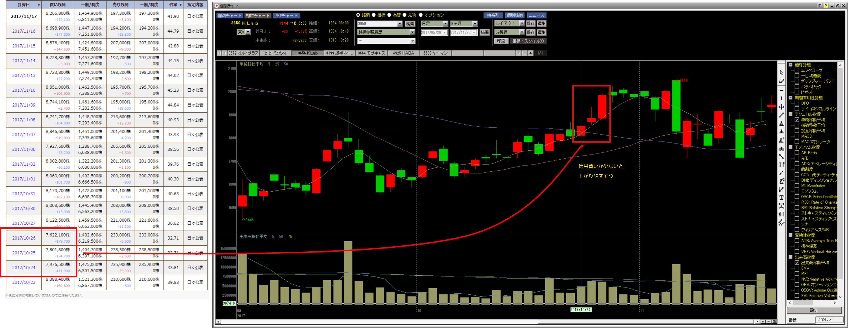Select the fan lines drawing tool
The image size is (848, 328).
point(781,124)
